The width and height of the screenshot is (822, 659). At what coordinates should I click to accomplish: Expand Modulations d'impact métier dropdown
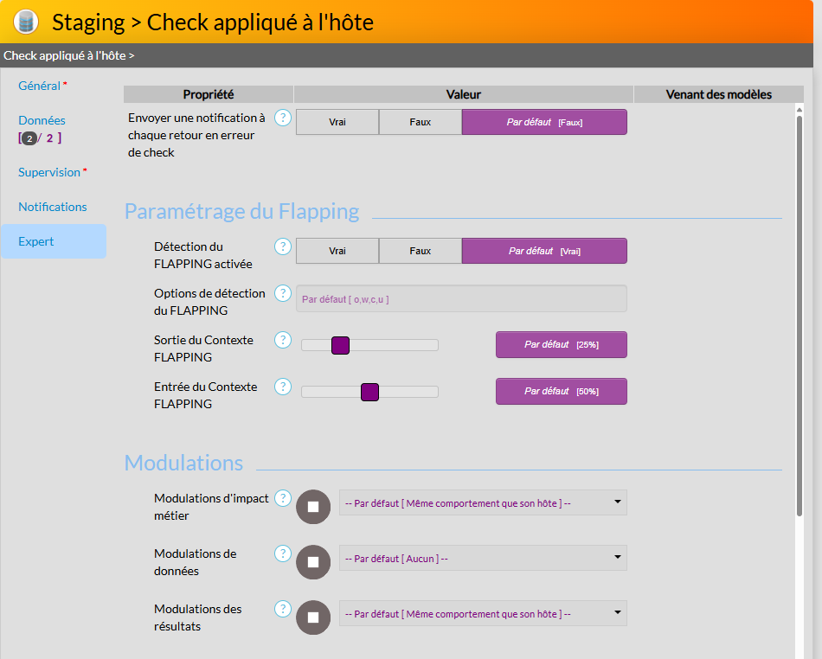pos(483,502)
